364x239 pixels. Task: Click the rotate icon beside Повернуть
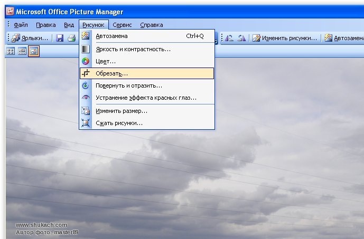86,85
